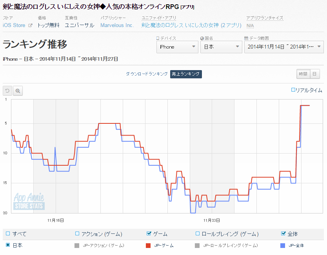Image resolution: width=327 pixels, height=255 pixels.
Task: Switch chart to 日 view
Action: (315, 74)
